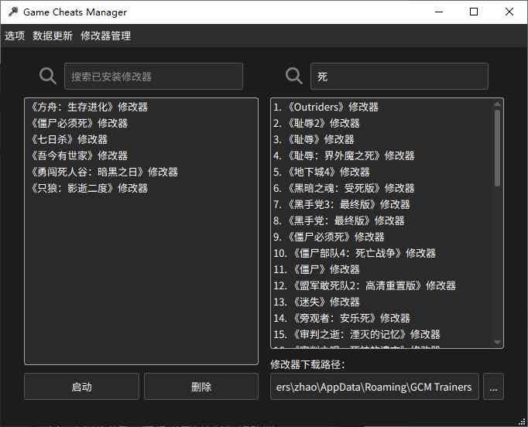
Task: Select result 7. 《黑手党3：最终版》修改器
Action: tap(382, 204)
